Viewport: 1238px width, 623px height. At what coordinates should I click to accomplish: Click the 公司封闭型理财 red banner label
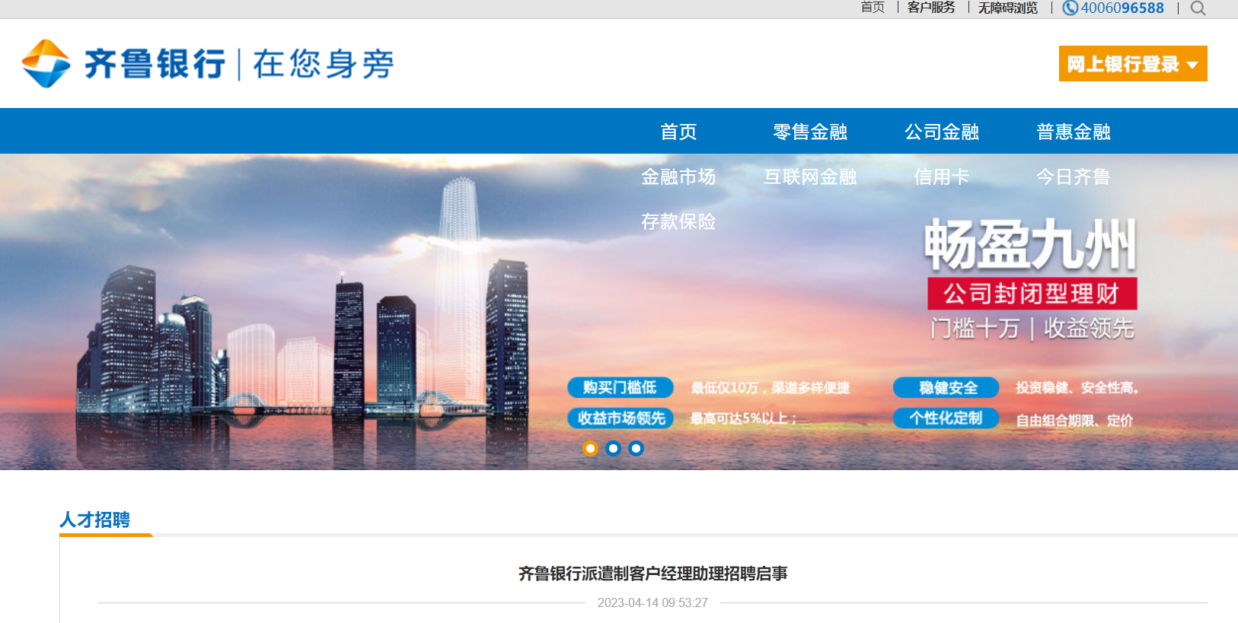coord(1032,294)
